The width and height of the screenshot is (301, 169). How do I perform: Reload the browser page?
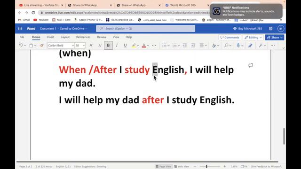[33, 13]
